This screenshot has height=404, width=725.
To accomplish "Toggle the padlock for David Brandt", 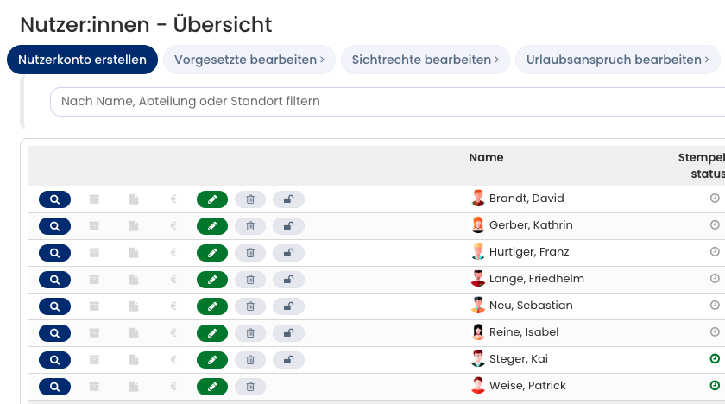I will (288, 199).
